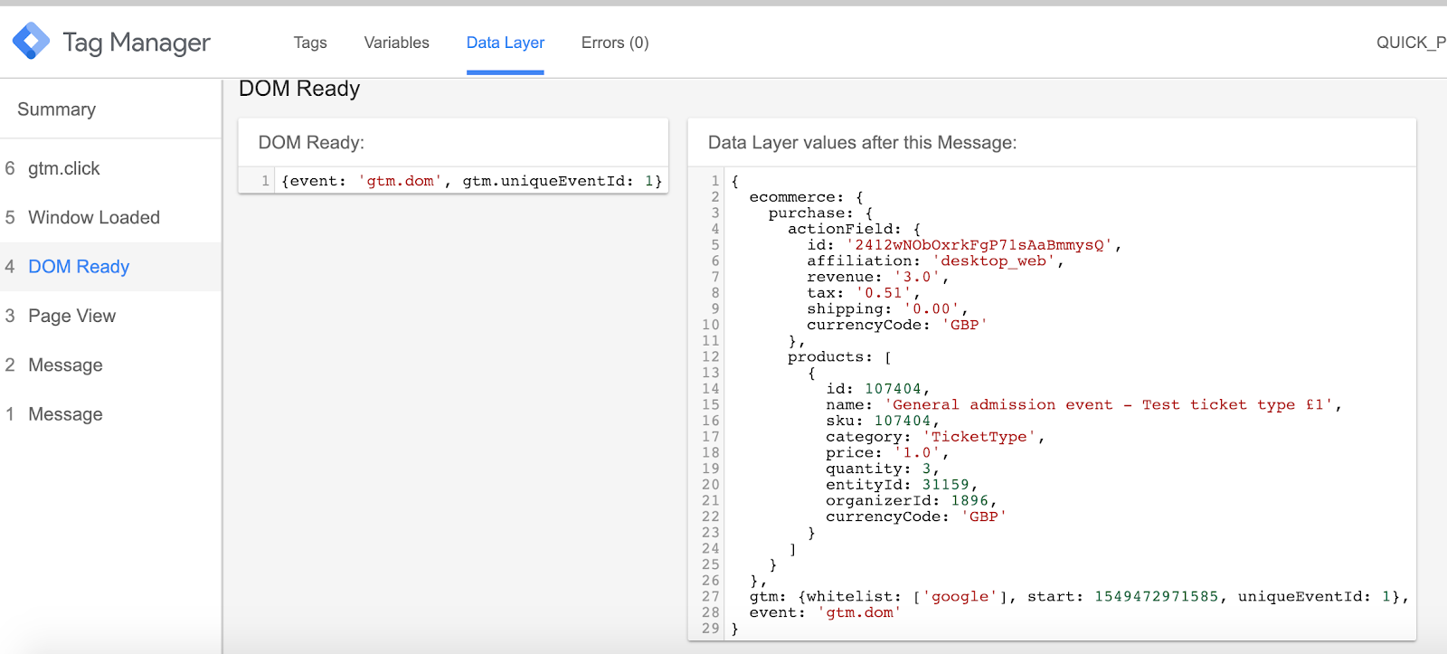This screenshot has height=654, width=1447.
Task: Click the 'products:' key on line 12
Action: (830, 357)
